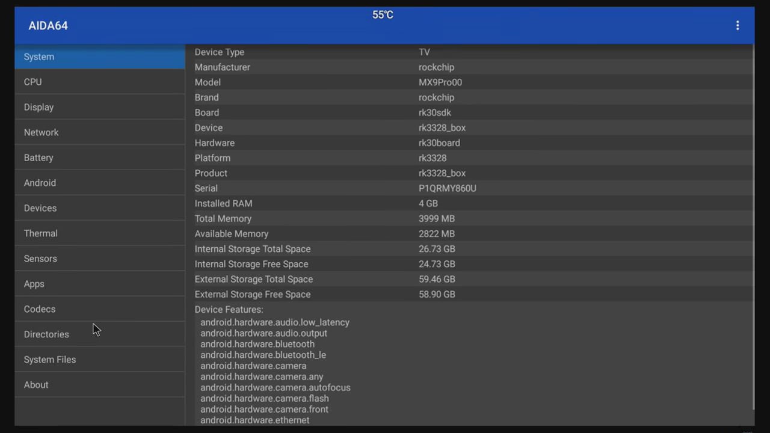
Task: Click the 55°C temperature readout
Action: point(383,14)
